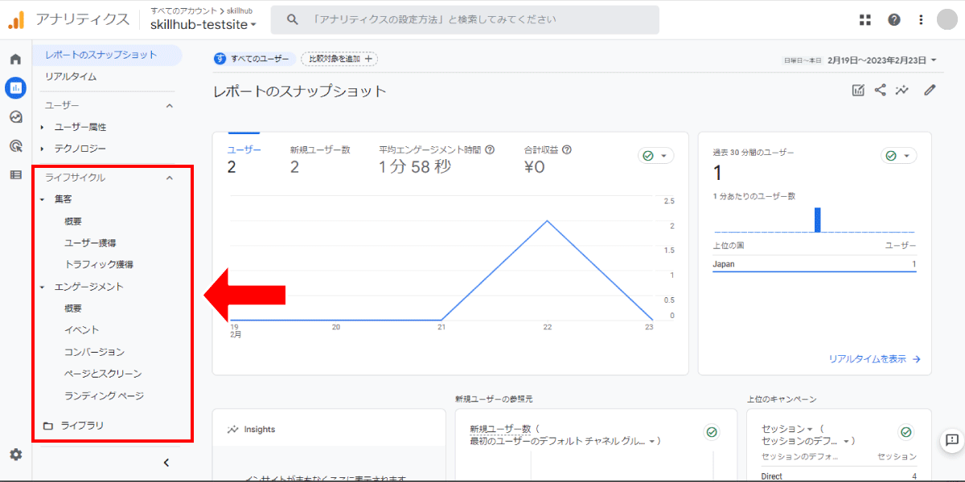
Task: Collapse the left navigation panel arrow
Action: pos(166,463)
